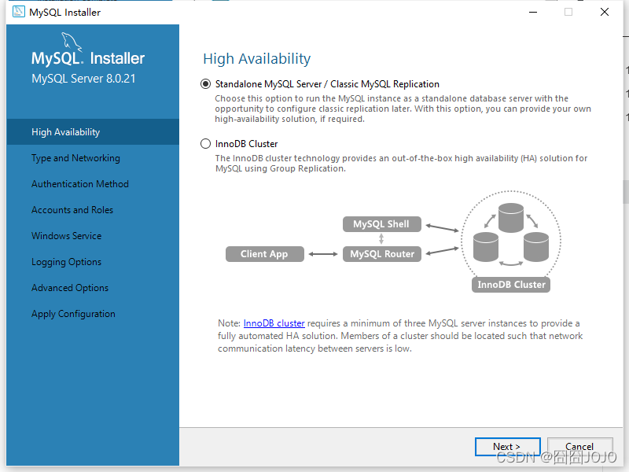Click the High Availability page heading
This screenshot has width=629, height=472.
pos(257,58)
